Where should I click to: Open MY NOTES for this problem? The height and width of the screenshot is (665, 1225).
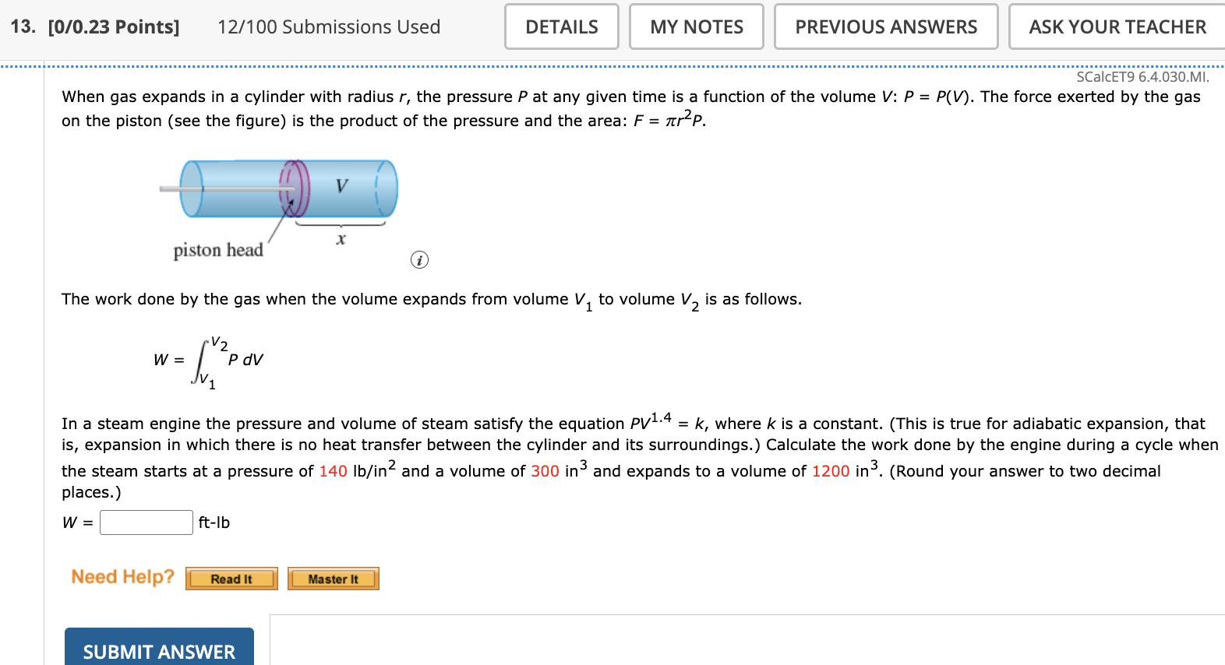click(x=696, y=26)
